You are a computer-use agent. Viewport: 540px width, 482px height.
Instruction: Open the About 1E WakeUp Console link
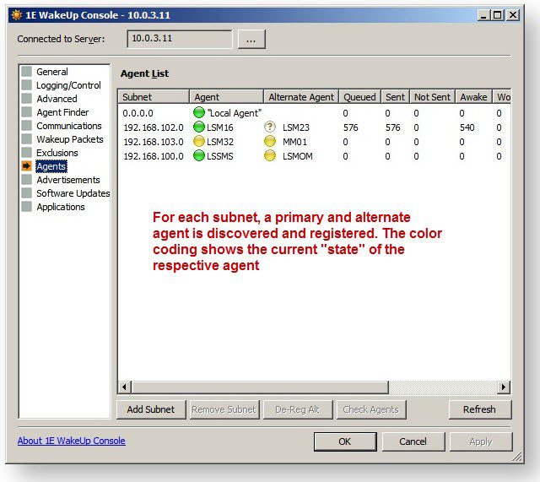pos(71,441)
